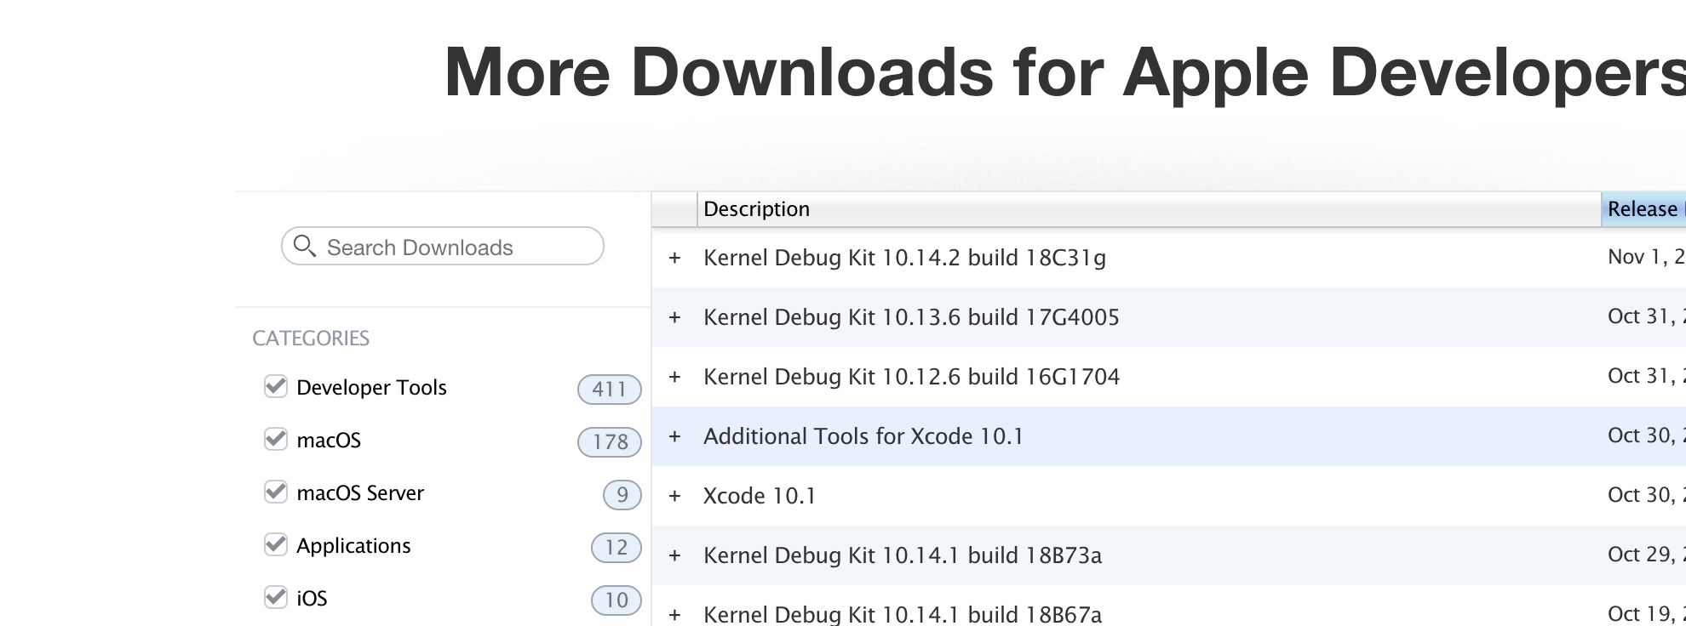The image size is (1686, 626).
Task: Sort downloads by the Description column
Action: coord(756,208)
